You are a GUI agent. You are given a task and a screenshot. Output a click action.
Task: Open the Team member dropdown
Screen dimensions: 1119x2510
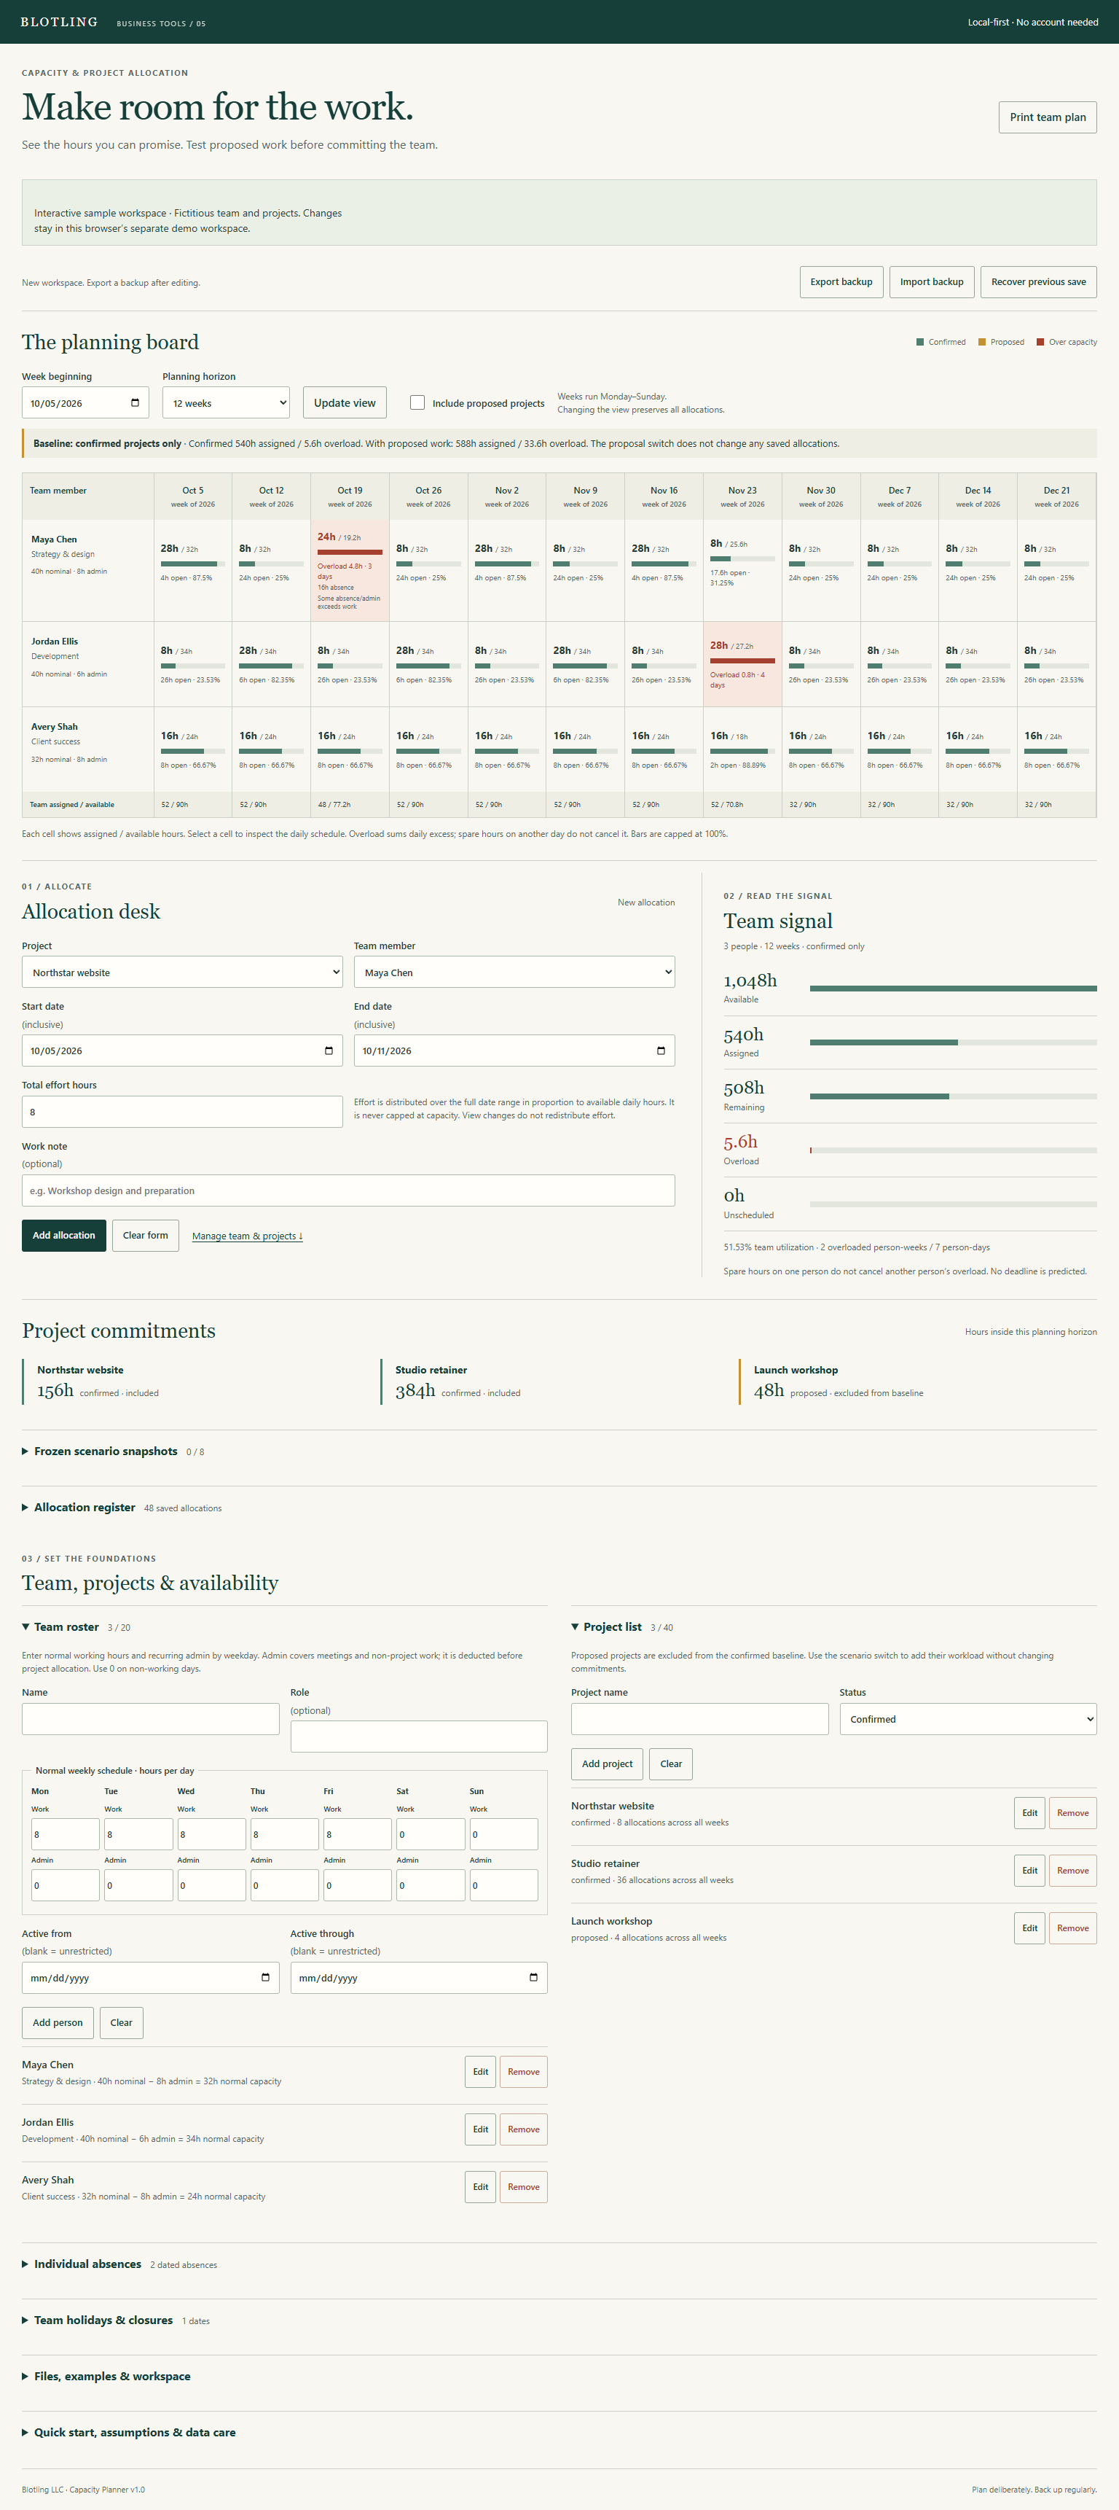tap(514, 973)
